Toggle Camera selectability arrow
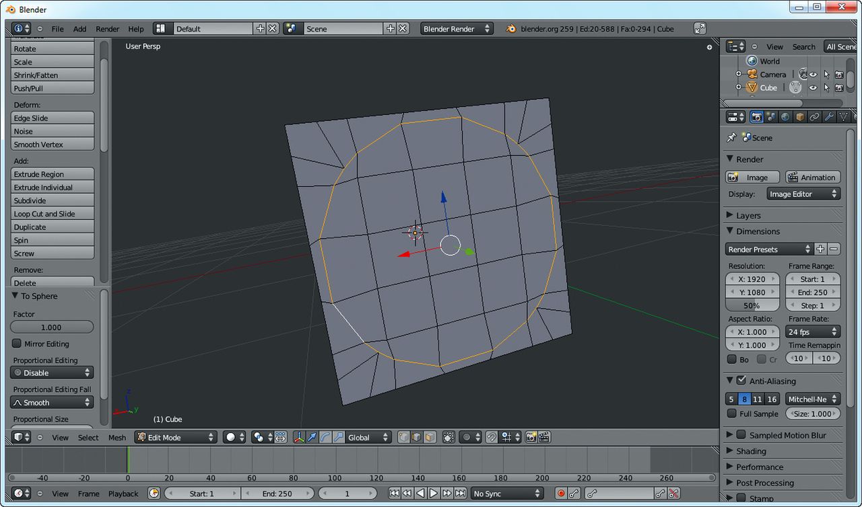862x507 pixels. [826, 75]
